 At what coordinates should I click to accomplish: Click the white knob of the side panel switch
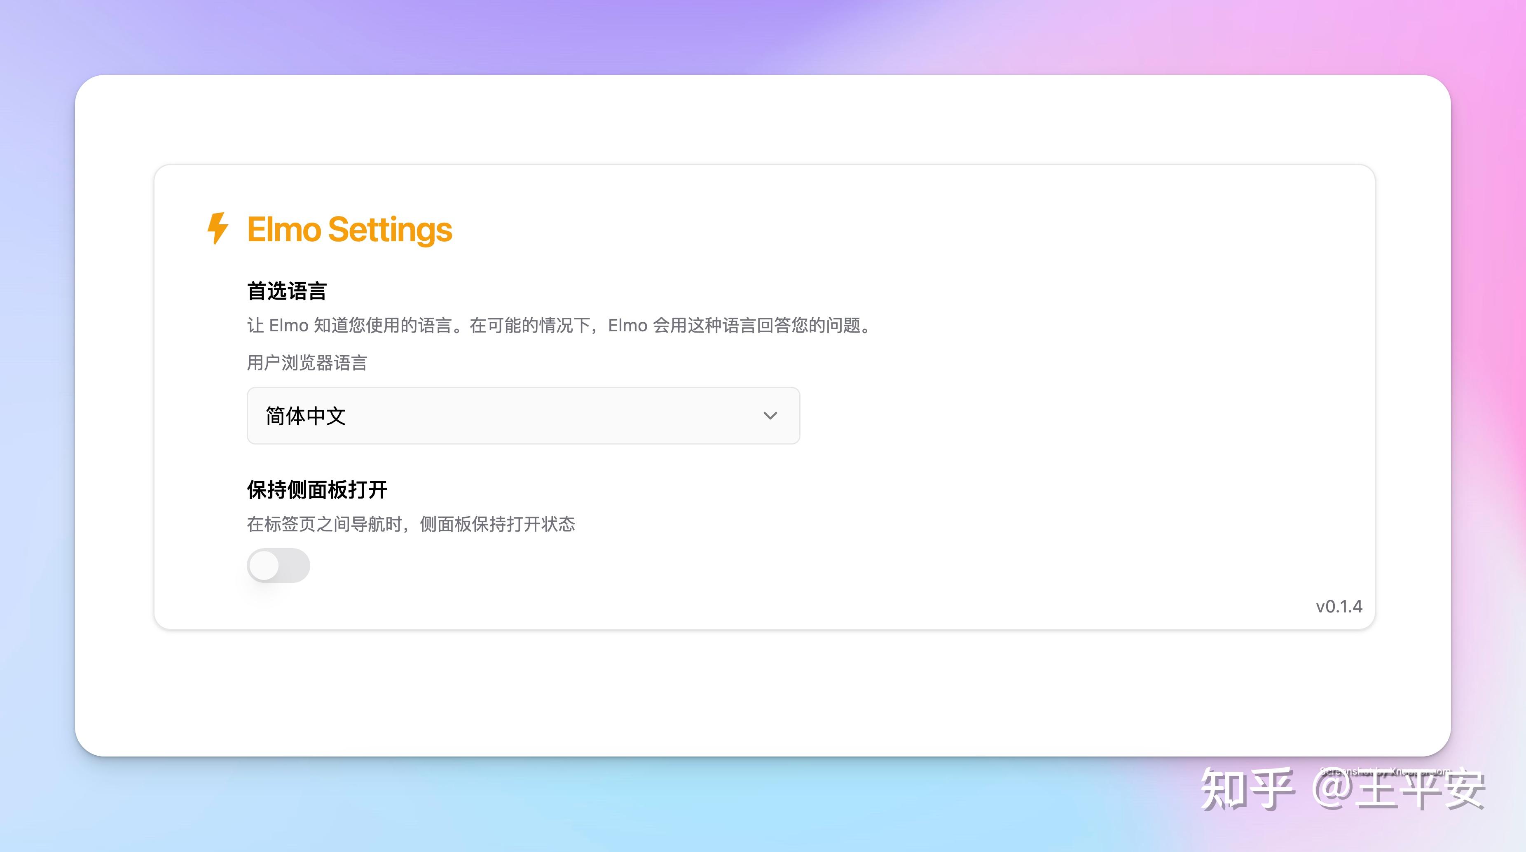[264, 566]
